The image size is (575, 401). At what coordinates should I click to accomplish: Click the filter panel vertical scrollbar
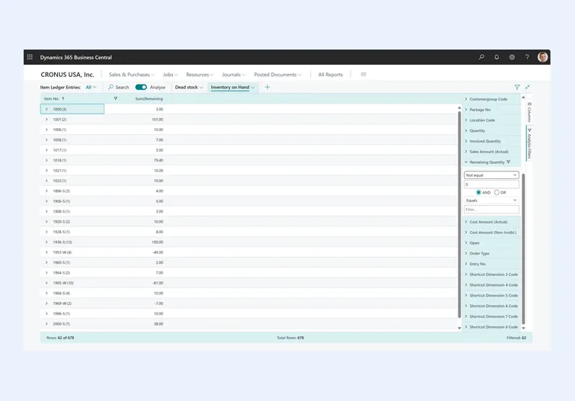tap(523, 249)
